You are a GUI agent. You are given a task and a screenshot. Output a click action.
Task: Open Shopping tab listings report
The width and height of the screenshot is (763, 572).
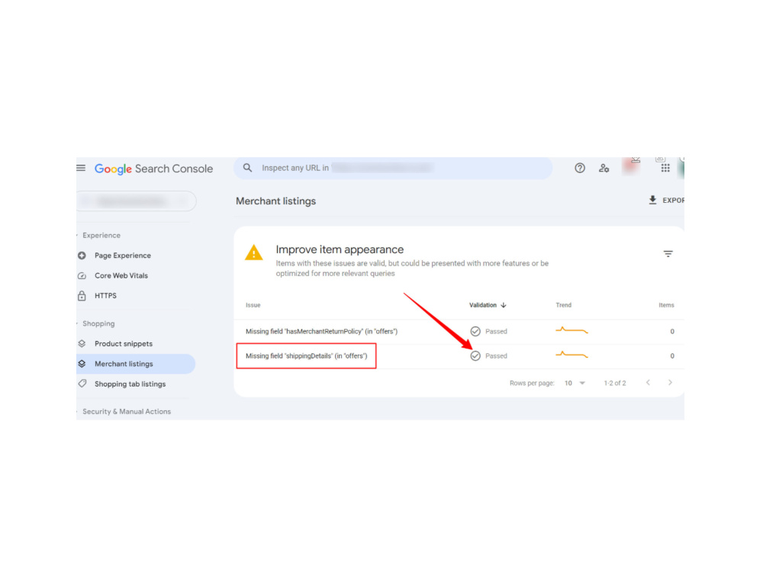130,384
